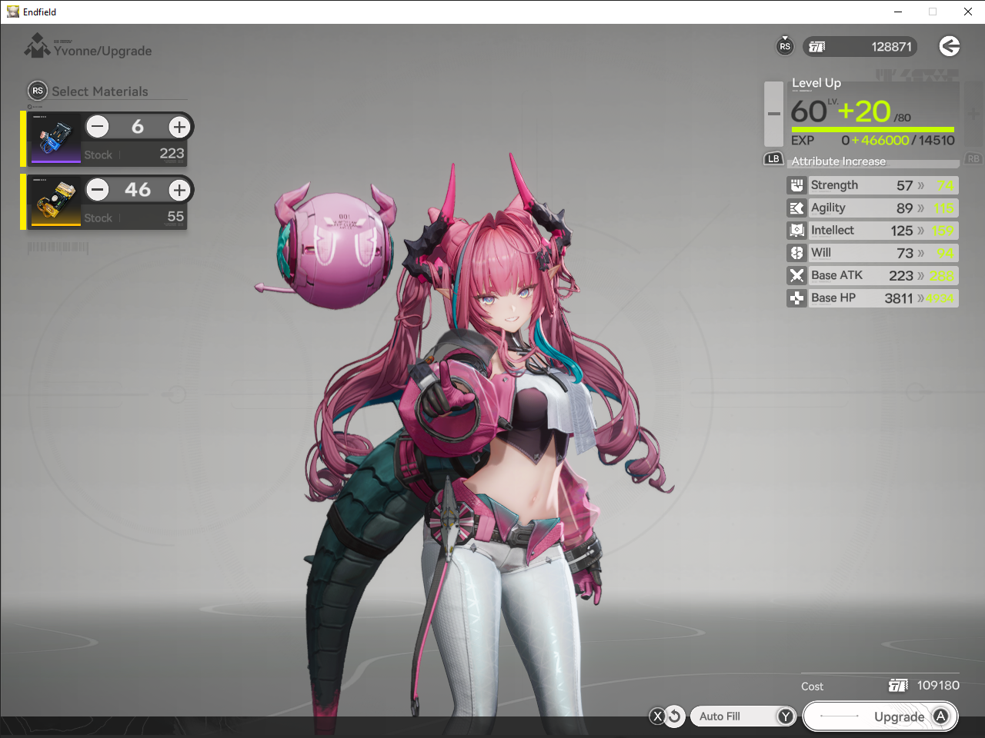The width and height of the screenshot is (985, 738).
Task: Click the EXP progress bar
Action: (x=873, y=130)
